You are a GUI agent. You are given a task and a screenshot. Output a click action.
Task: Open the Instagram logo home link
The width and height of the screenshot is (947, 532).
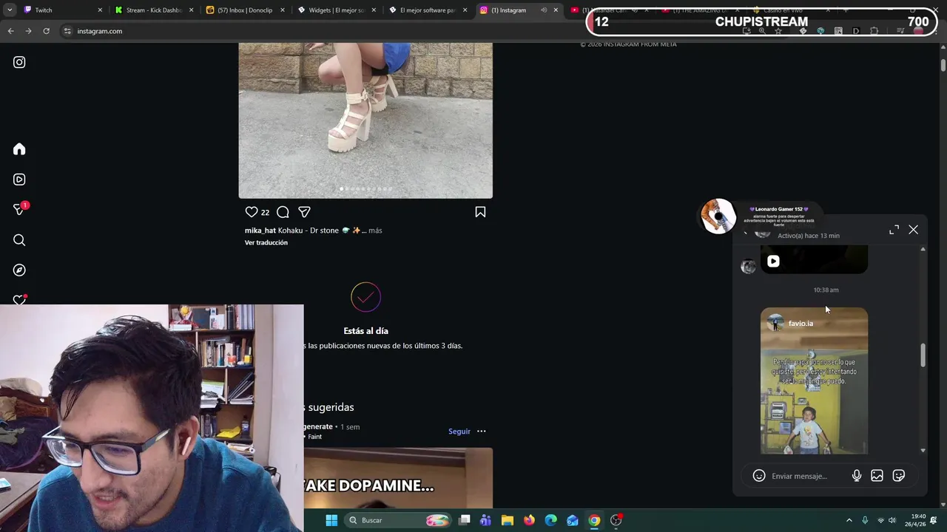(19, 63)
